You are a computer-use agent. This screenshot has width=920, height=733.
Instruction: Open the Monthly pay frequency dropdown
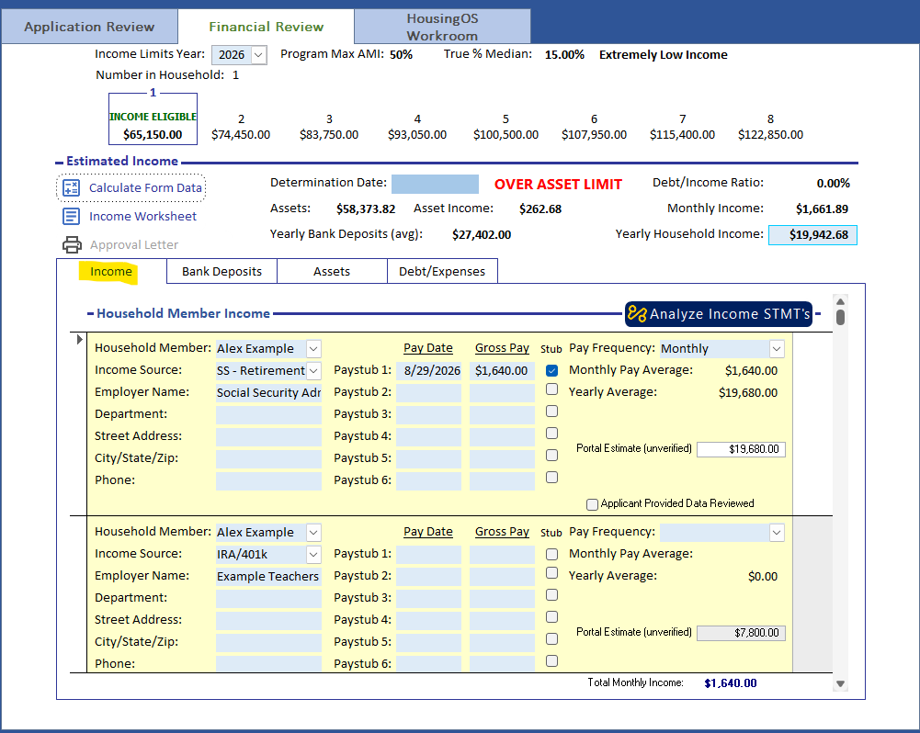point(777,349)
